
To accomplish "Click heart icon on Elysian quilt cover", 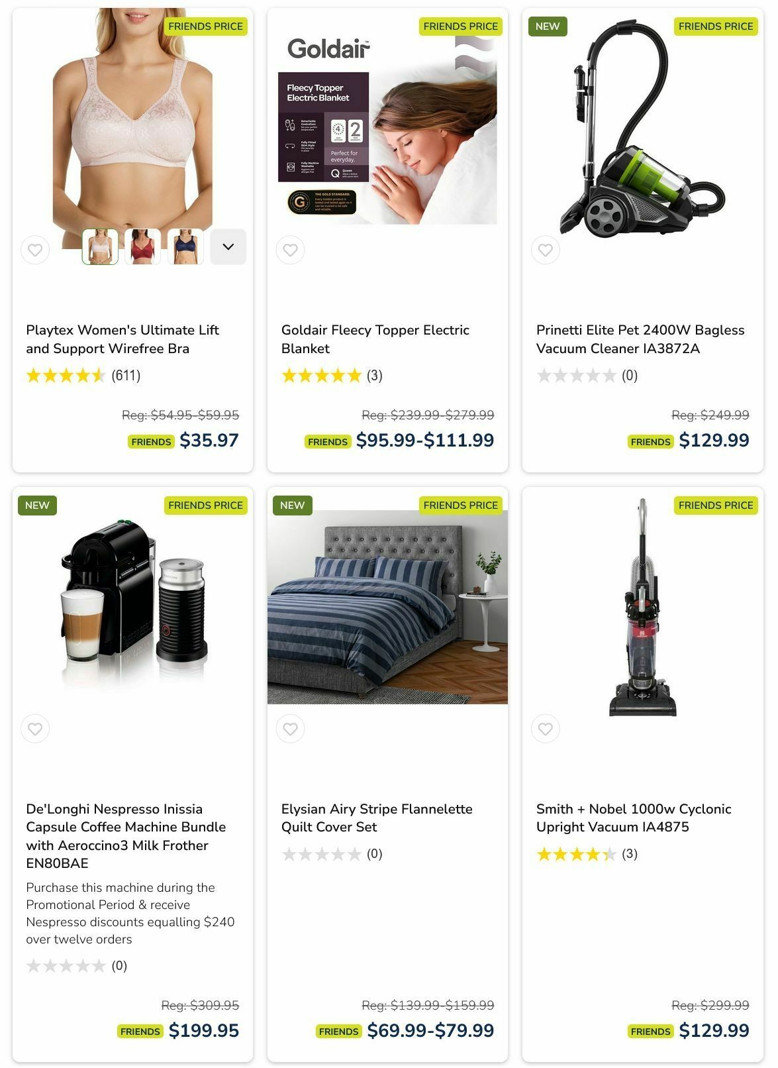I will 290,729.
